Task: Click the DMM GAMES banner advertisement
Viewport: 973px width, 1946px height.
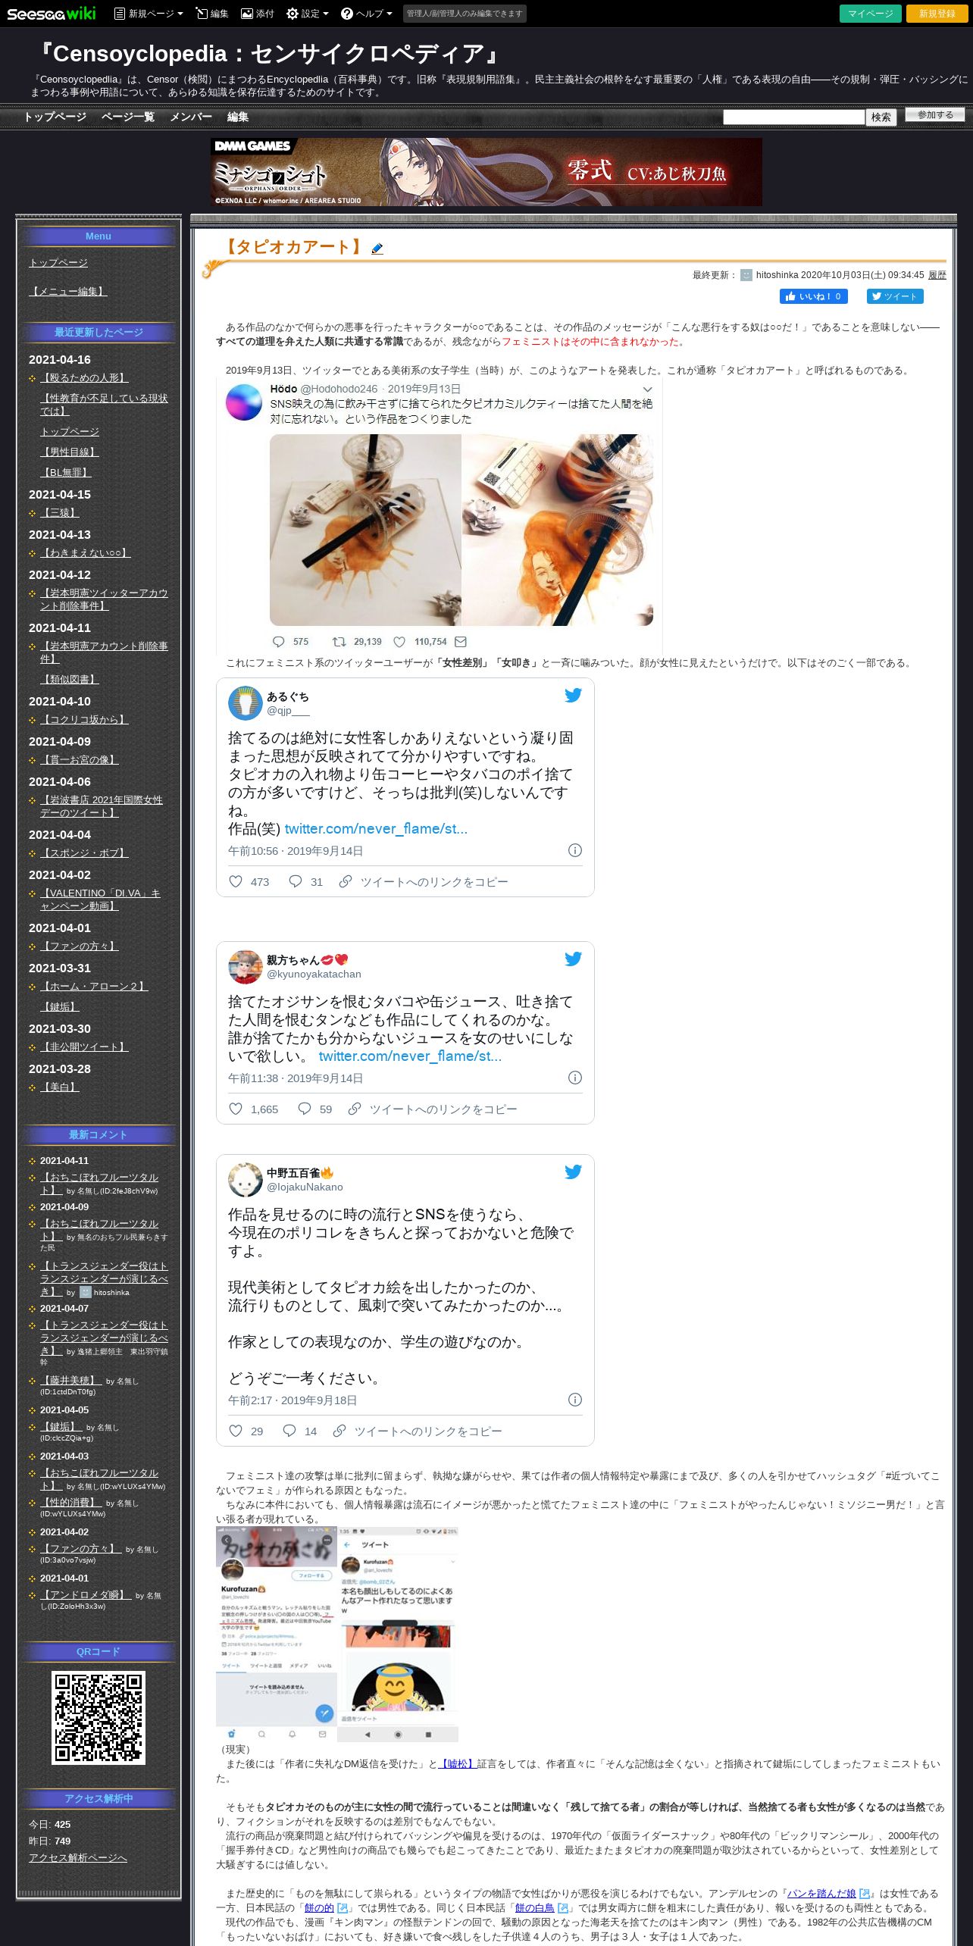Action: coord(486,171)
